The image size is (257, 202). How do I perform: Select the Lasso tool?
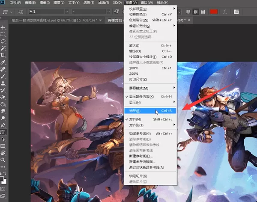tap(3, 41)
